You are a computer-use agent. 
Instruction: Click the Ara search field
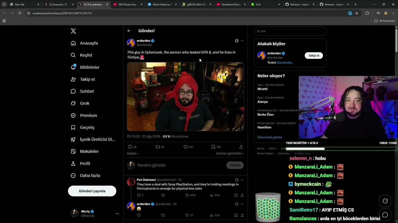click(290, 31)
